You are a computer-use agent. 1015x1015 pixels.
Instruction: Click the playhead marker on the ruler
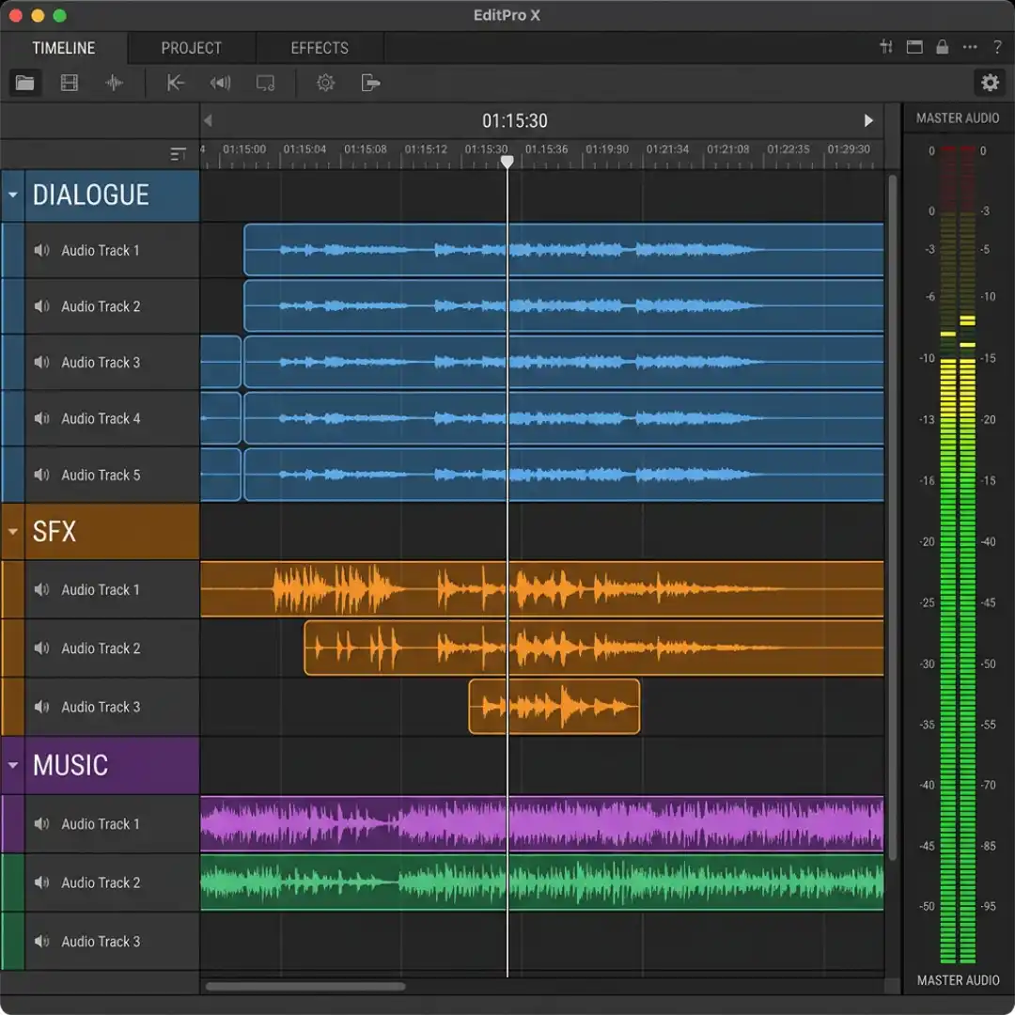point(507,162)
